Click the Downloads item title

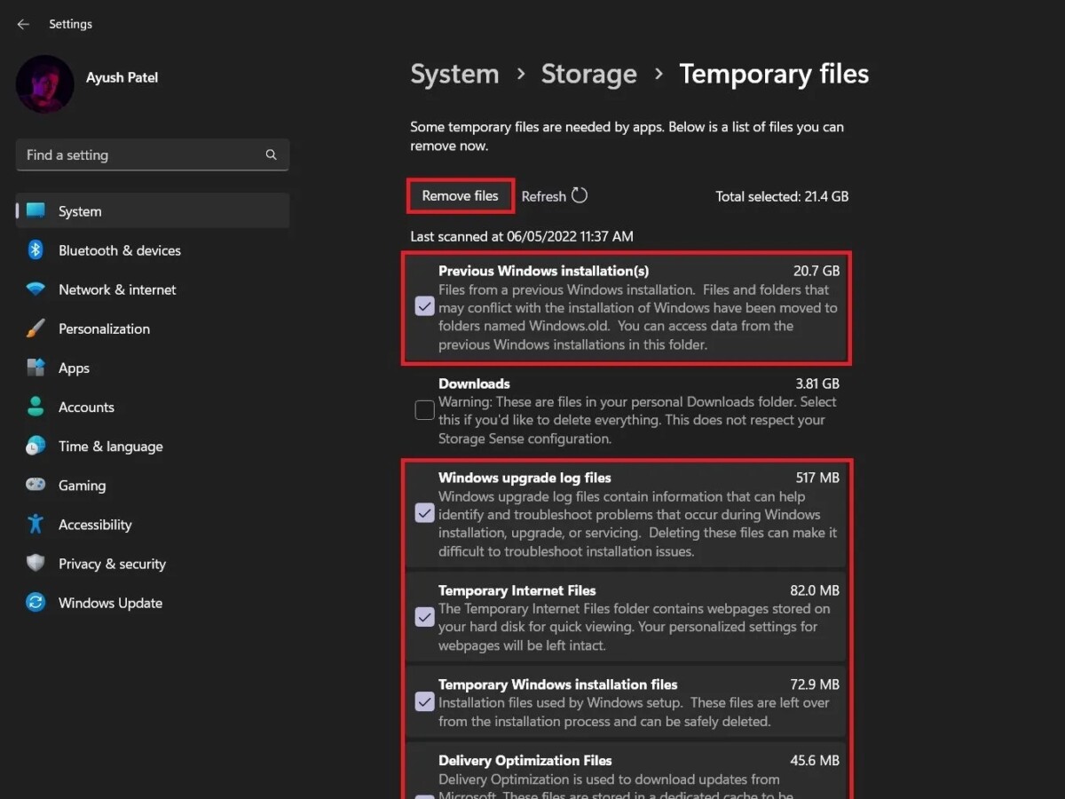tap(474, 384)
